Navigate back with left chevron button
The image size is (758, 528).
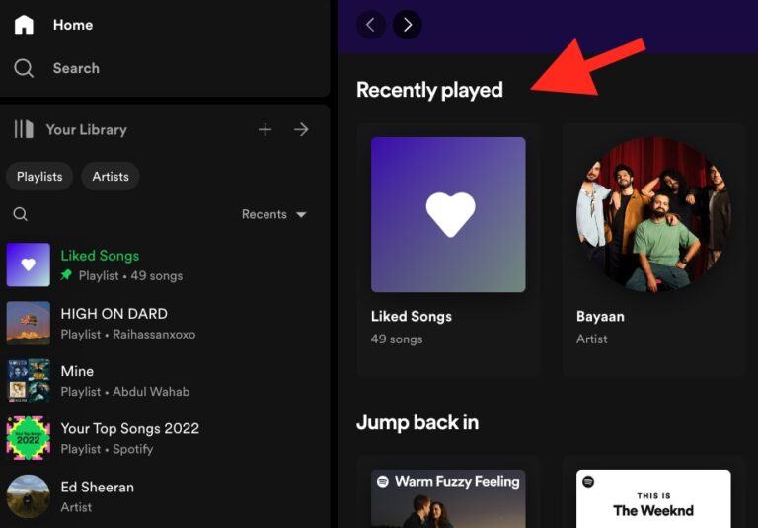click(371, 25)
